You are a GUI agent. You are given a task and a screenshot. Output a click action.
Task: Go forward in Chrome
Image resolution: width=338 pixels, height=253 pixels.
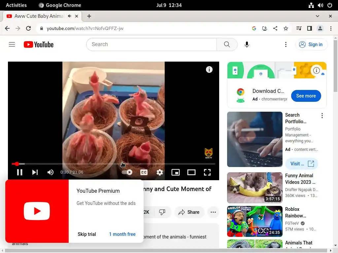click(x=18, y=28)
